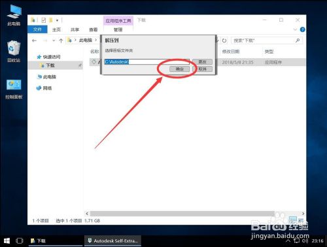Click the horizontal scrollbar right arrow
The height and width of the screenshot is (247, 327).
(303, 214)
